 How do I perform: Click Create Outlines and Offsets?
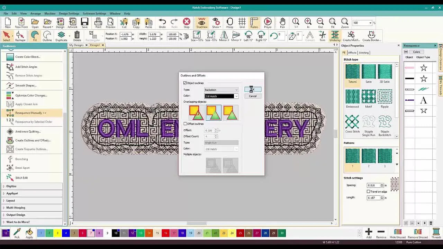(x=33, y=140)
